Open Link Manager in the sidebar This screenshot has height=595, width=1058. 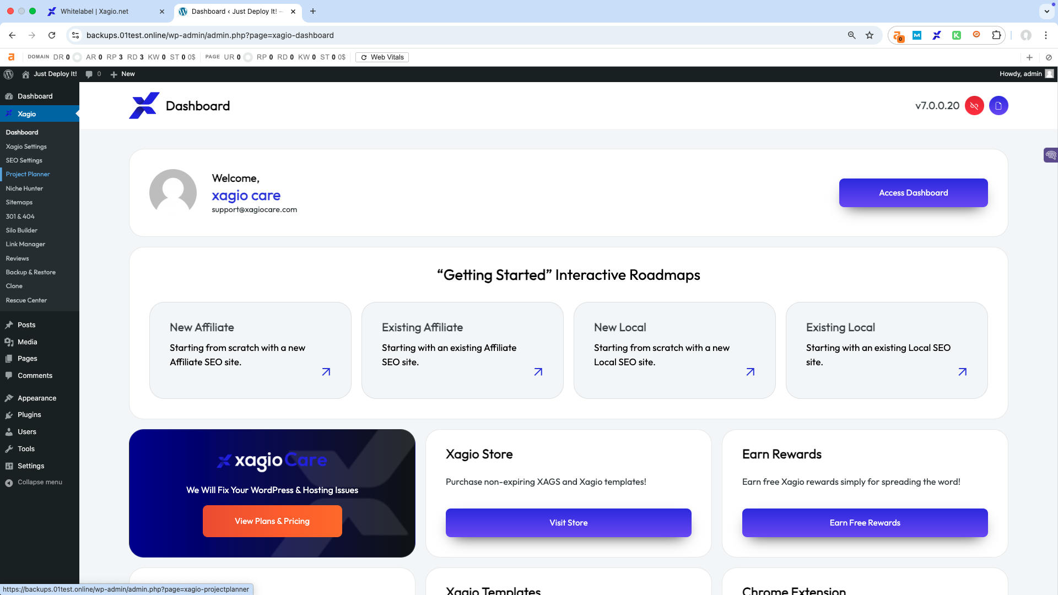click(25, 244)
